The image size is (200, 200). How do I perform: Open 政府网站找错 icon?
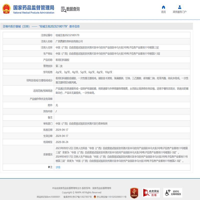[151, 193]
